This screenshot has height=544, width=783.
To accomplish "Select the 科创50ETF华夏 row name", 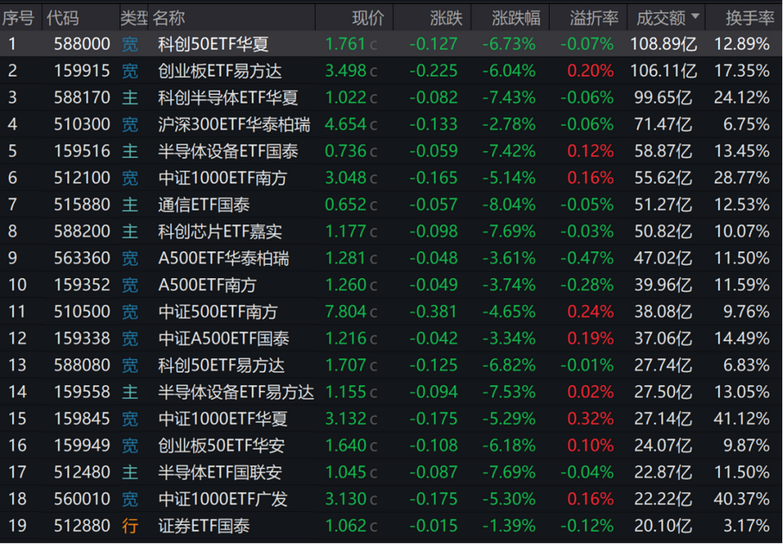I will [x=213, y=44].
